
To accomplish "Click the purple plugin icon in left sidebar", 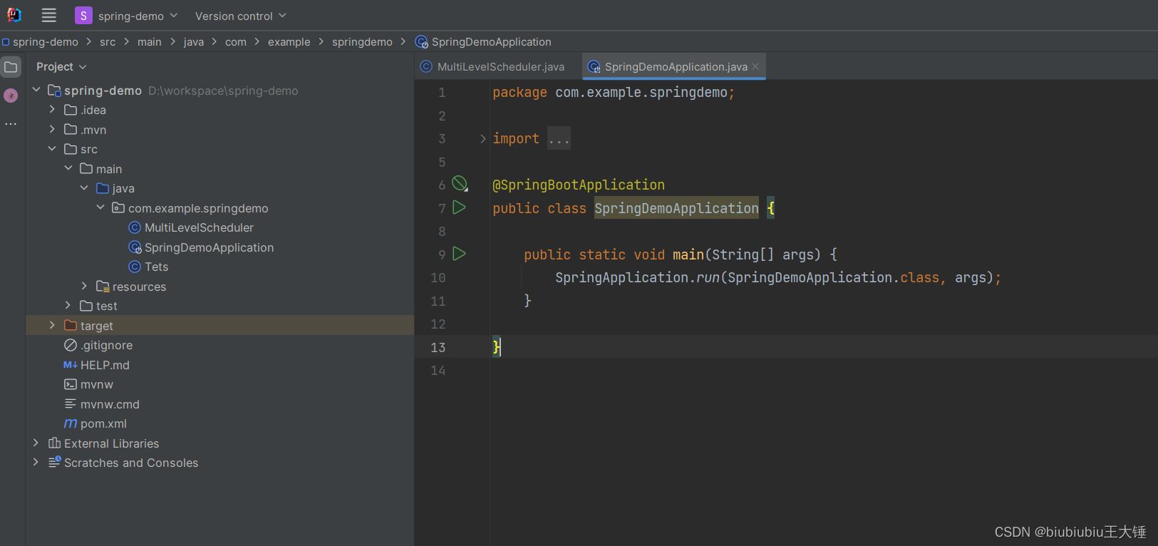I will (11, 96).
